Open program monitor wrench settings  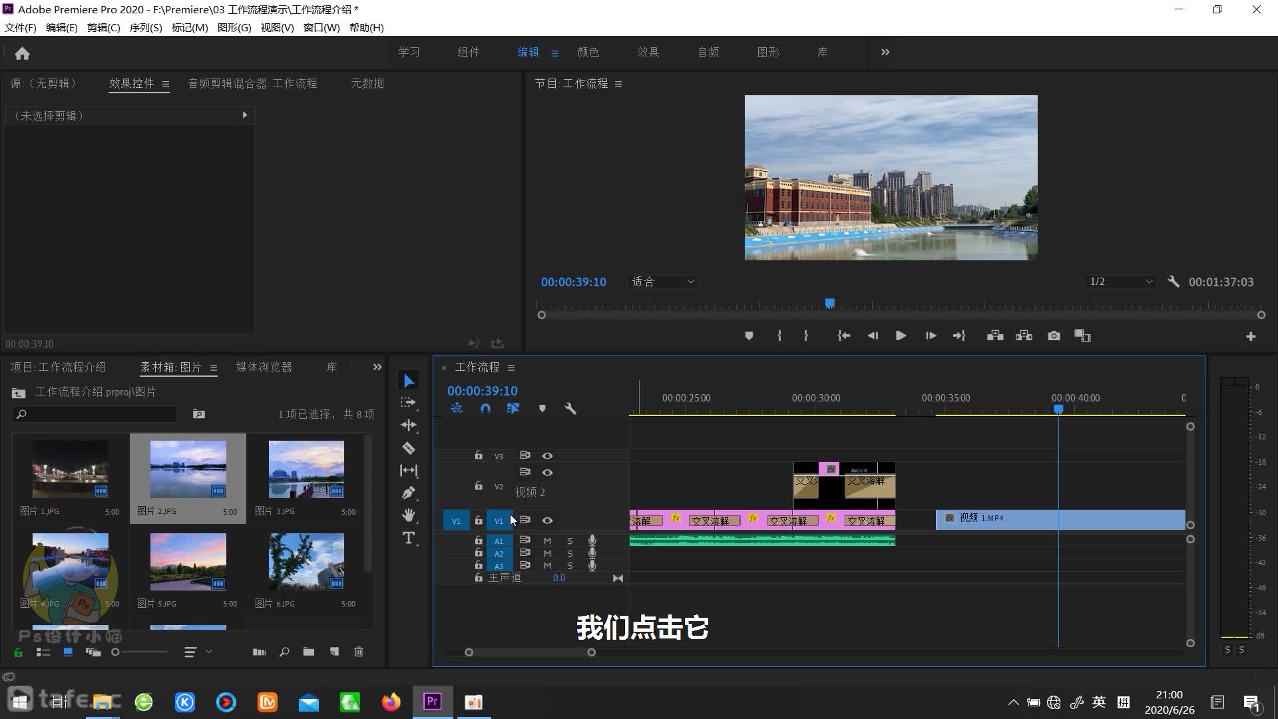tap(1173, 282)
